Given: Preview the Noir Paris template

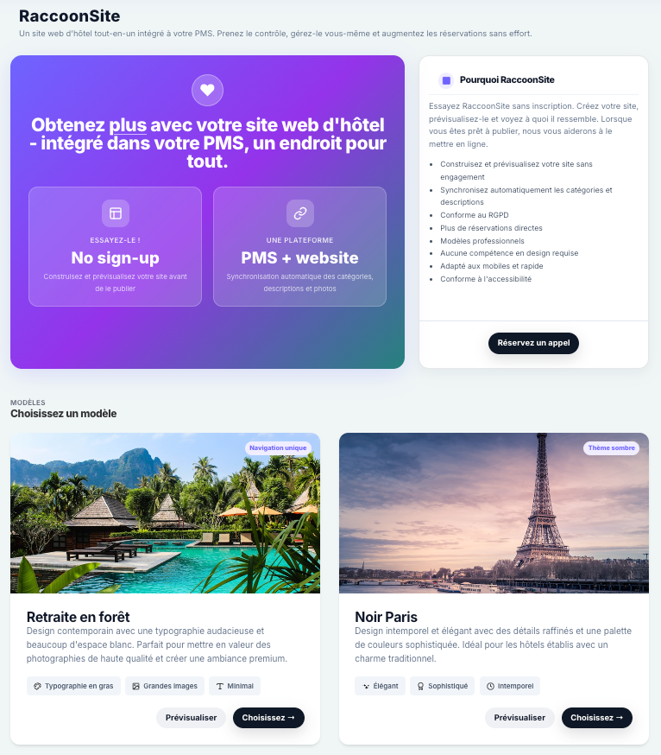Looking at the screenshot, I should tap(519, 718).
